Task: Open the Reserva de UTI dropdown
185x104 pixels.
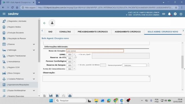Action: click(74, 58)
